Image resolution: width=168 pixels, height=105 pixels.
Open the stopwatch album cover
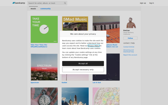44,96
